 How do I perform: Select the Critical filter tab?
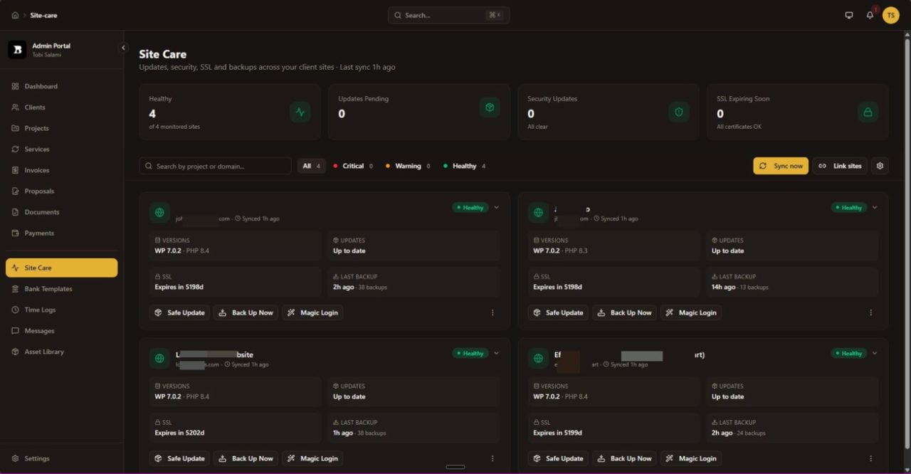(353, 166)
